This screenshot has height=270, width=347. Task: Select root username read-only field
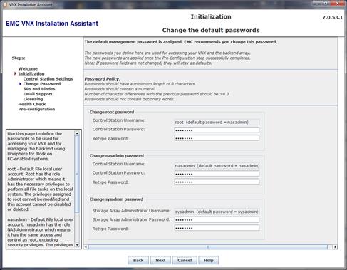[x=217, y=122]
